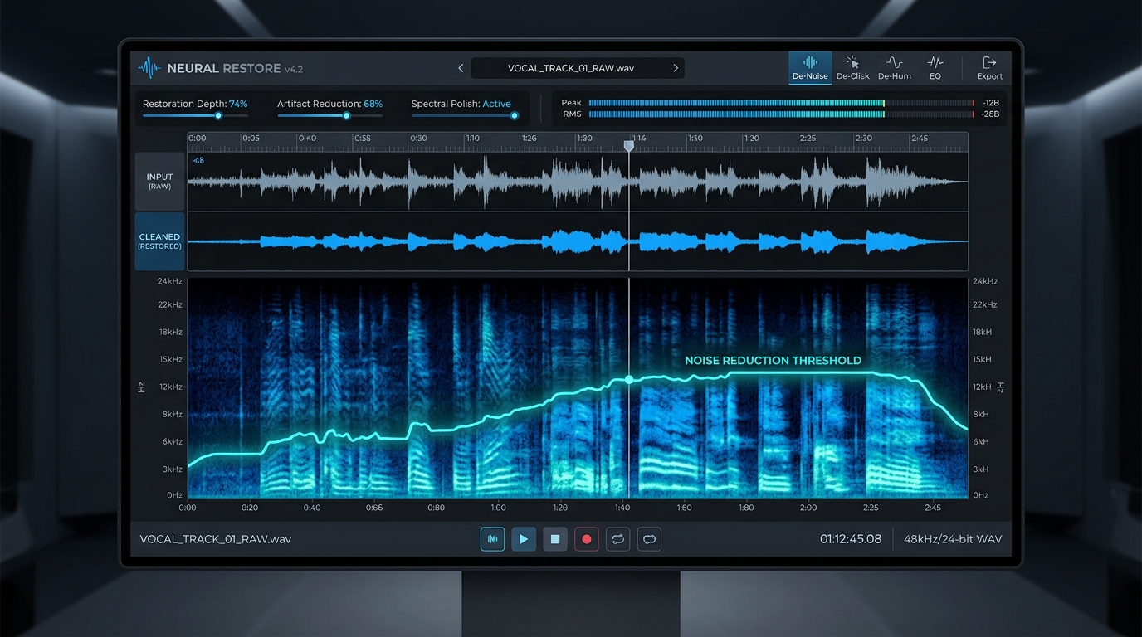
Task: Toggle the loop button right of Record
Action: click(x=618, y=539)
